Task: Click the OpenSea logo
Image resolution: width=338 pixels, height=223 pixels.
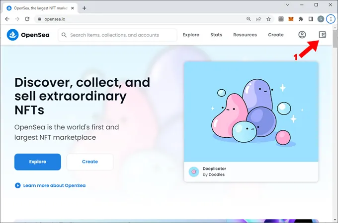Action: [27, 35]
